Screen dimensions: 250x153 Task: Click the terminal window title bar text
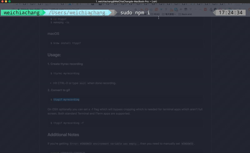[x=127, y=2]
